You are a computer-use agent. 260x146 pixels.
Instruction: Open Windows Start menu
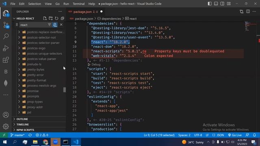pyautogui.click(x=5, y=142)
